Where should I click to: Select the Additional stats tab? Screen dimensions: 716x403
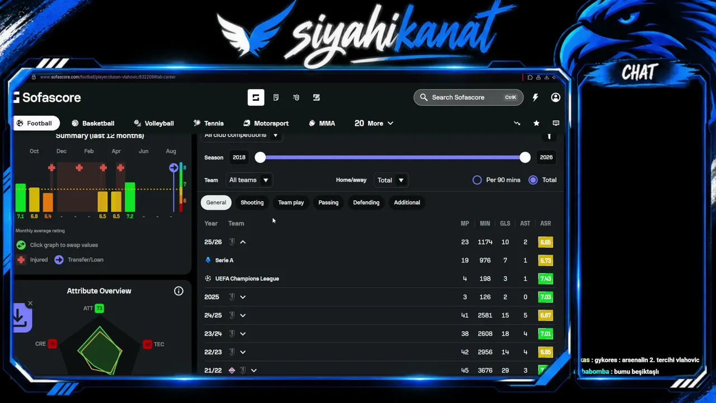(407, 203)
